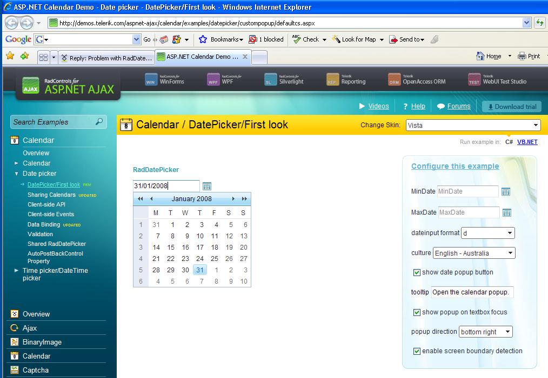The height and width of the screenshot is (378, 548).
Task: Click the browser address URL field
Action: point(285,23)
